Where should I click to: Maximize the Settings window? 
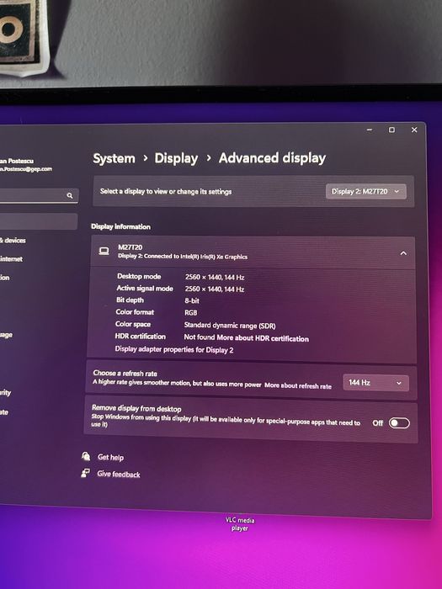pos(391,130)
